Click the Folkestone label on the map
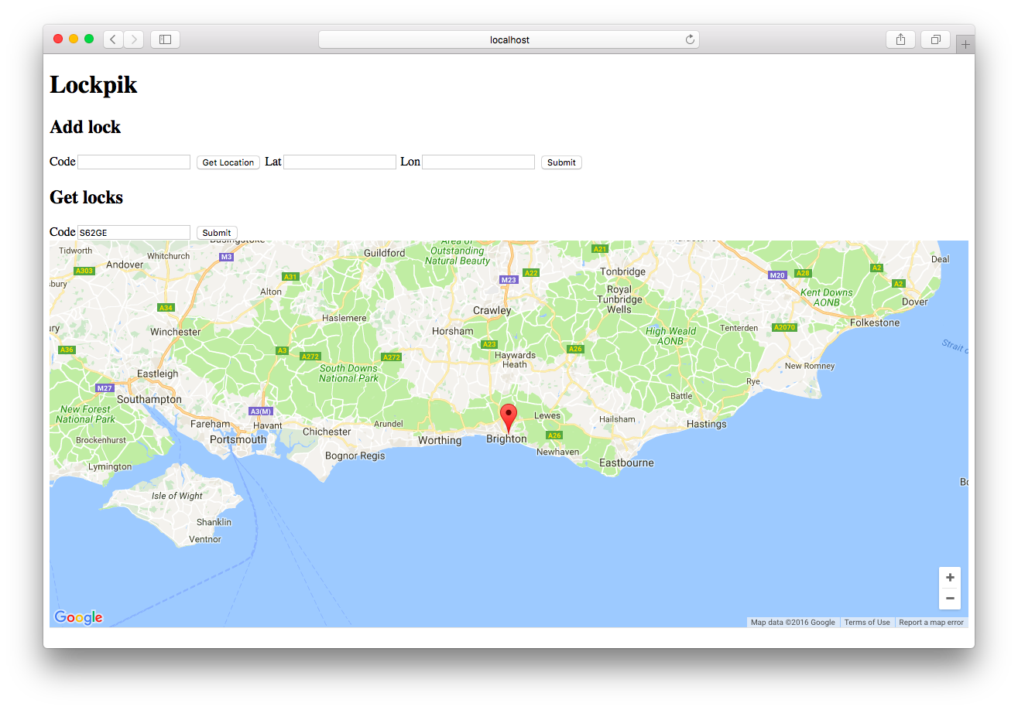The width and height of the screenshot is (1018, 710). (875, 323)
